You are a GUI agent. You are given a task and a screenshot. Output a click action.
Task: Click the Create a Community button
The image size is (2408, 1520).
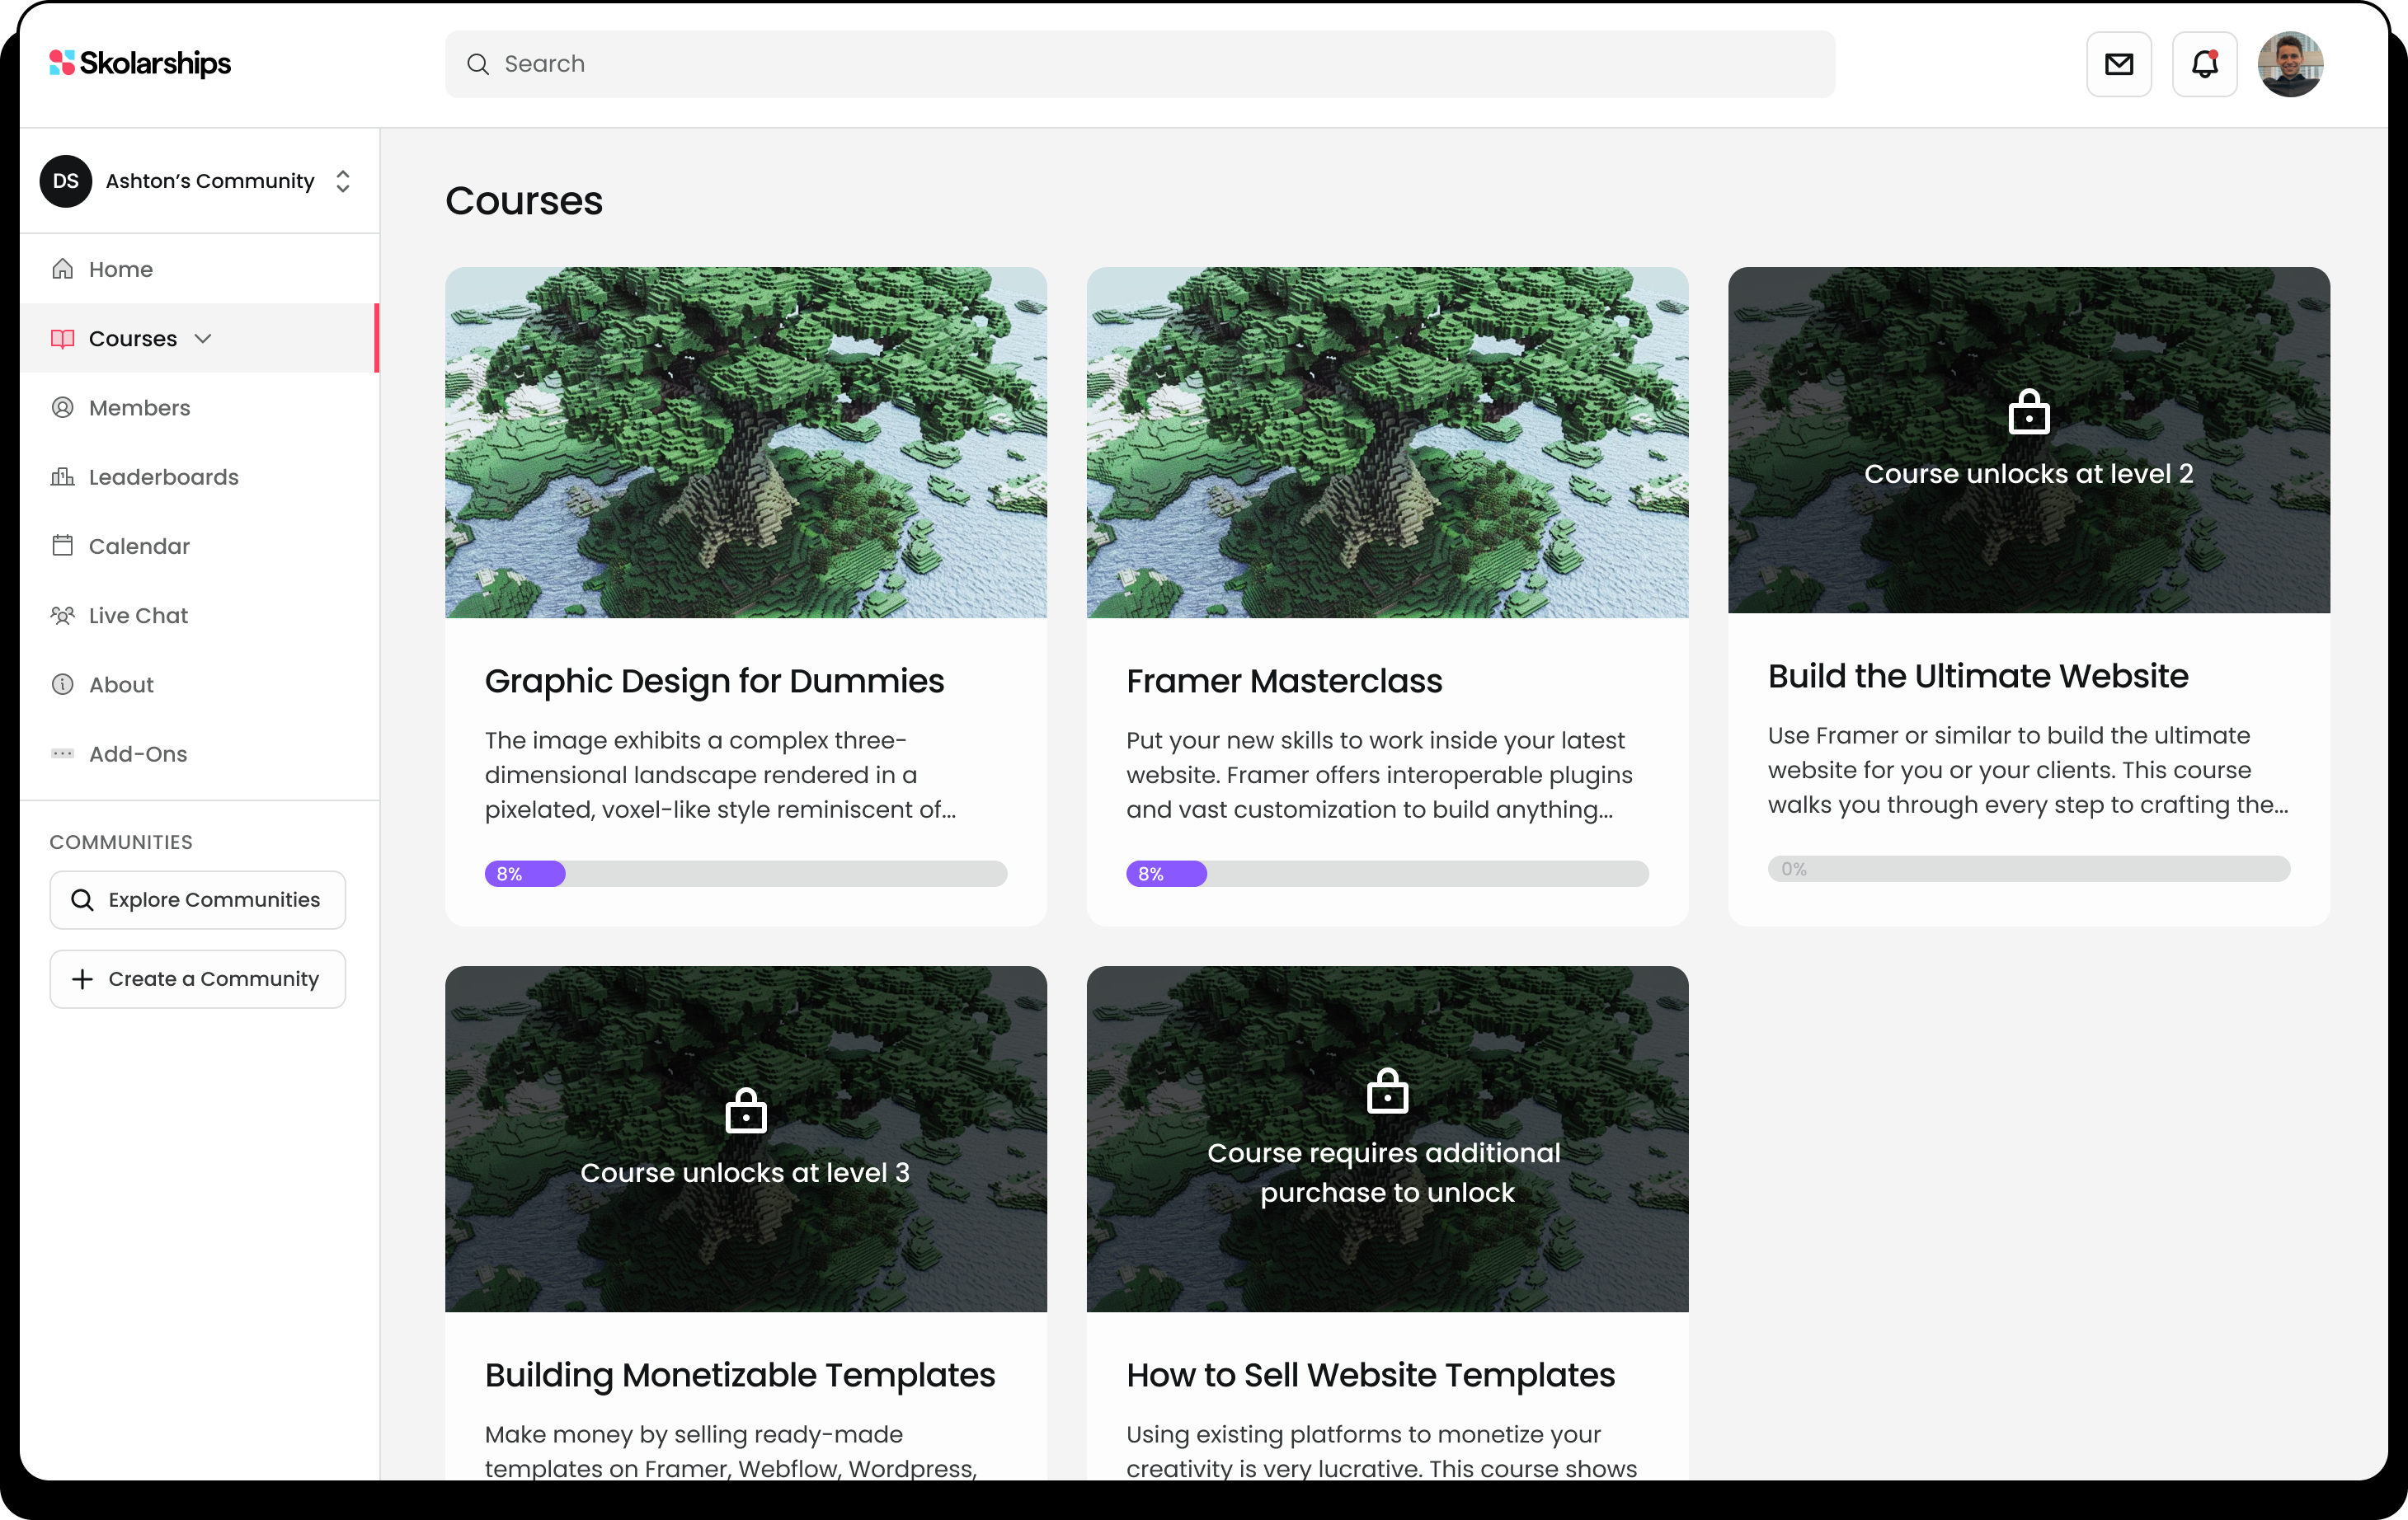pos(198,979)
